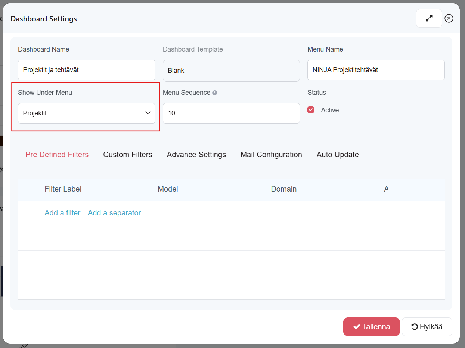Click the expand dialog arrows icon
Image resolution: width=465 pixels, height=348 pixels.
pyautogui.click(x=429, y=18)
